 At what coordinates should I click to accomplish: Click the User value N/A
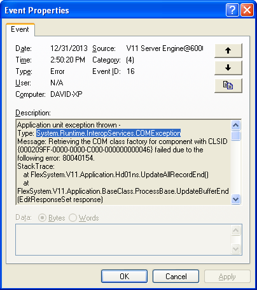click(x=57, y=83)
